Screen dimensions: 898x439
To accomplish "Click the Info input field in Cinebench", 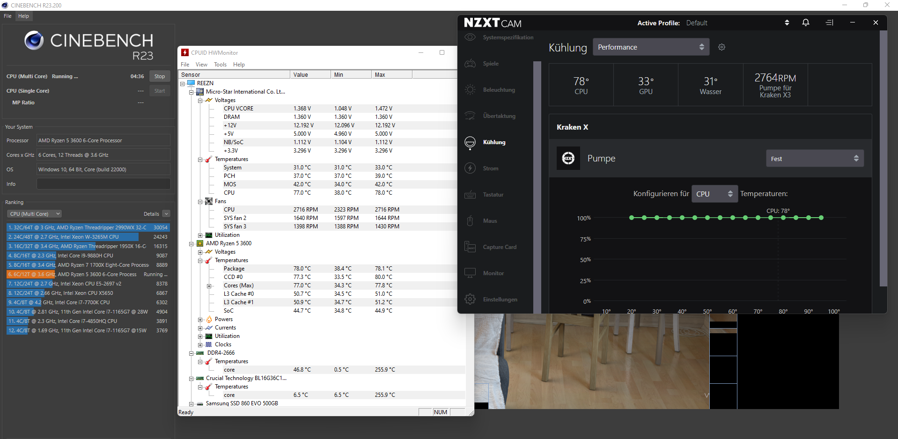I will [x=103, y=184].
